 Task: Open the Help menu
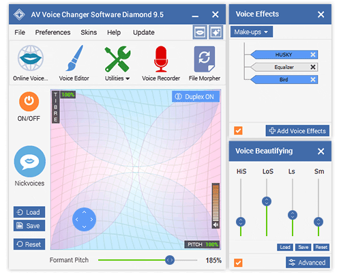click(x=114, y=32)
